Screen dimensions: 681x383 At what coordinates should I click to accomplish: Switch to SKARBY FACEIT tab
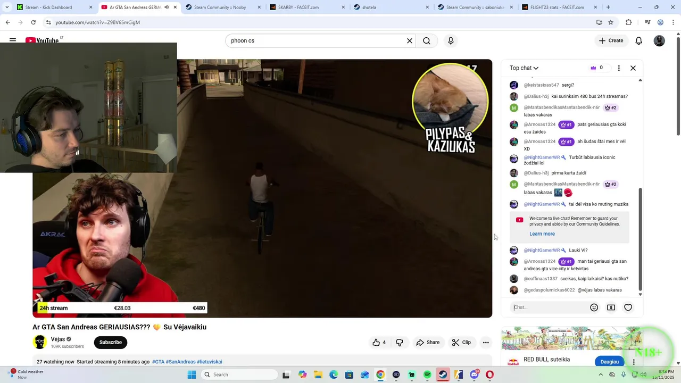(x=308, y=7)
